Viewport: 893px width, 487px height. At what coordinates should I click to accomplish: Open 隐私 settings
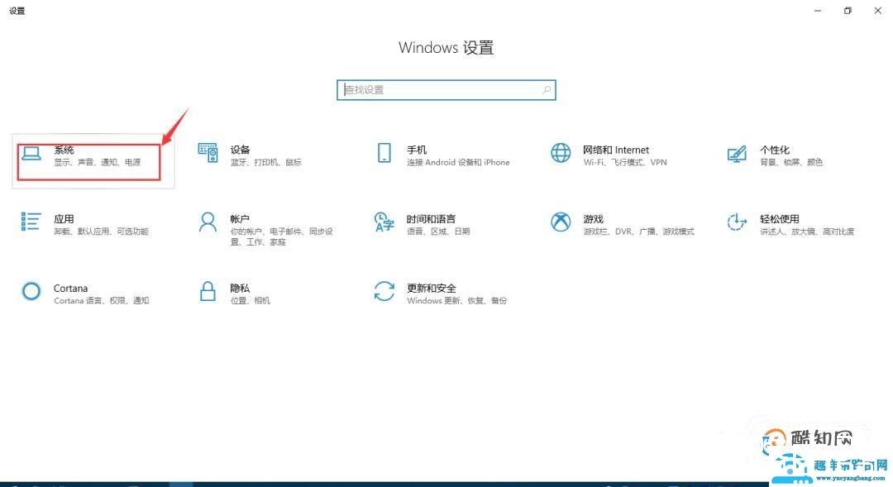point(248,294)
